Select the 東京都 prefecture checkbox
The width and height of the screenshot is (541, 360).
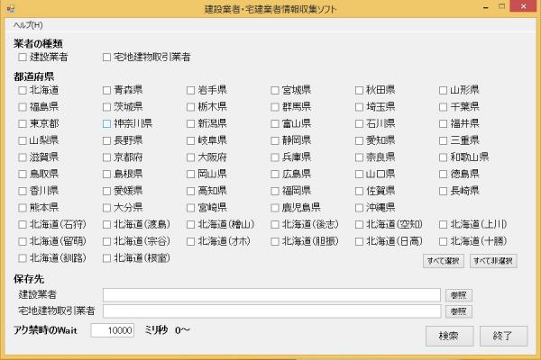tap(23, 123)
